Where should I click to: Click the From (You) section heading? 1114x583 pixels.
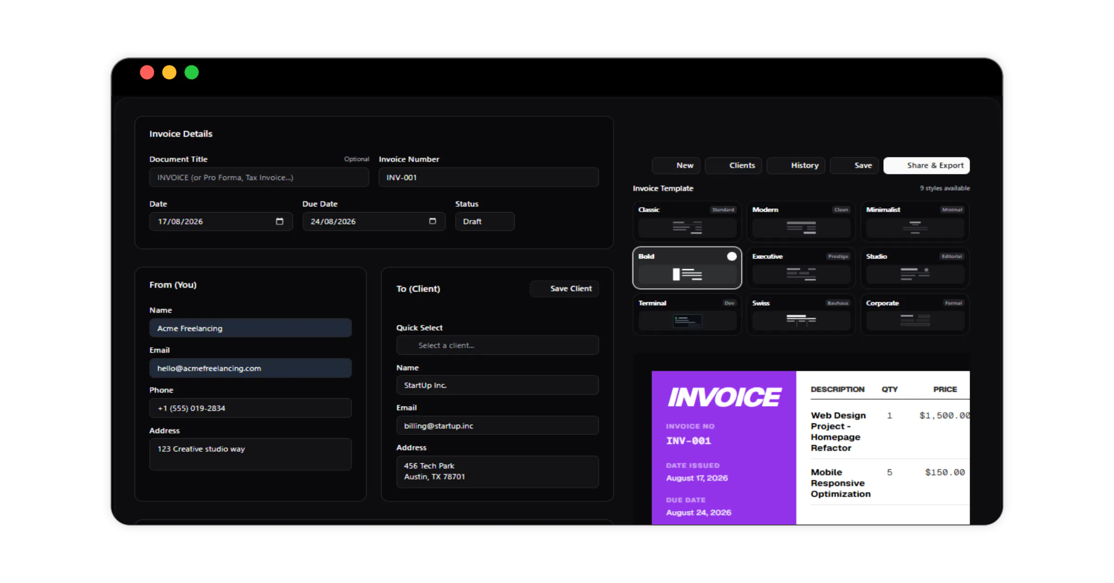coord(173,285)
